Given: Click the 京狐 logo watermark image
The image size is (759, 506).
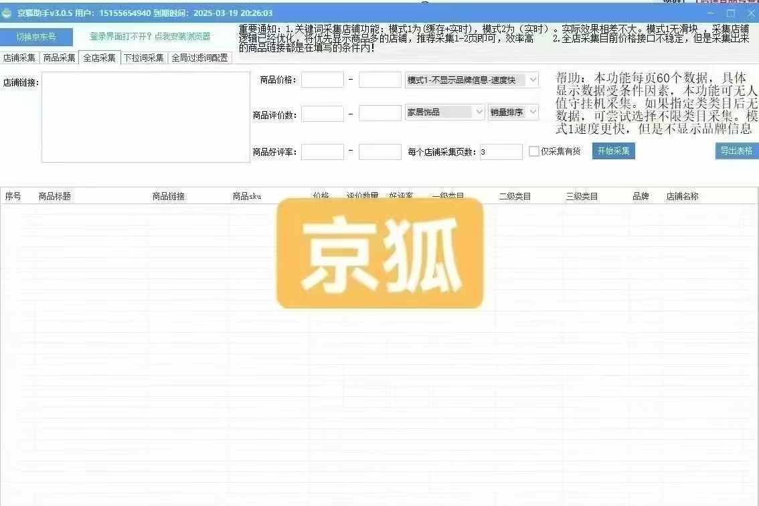Looking at the screenshot, I should coord(379,253).
